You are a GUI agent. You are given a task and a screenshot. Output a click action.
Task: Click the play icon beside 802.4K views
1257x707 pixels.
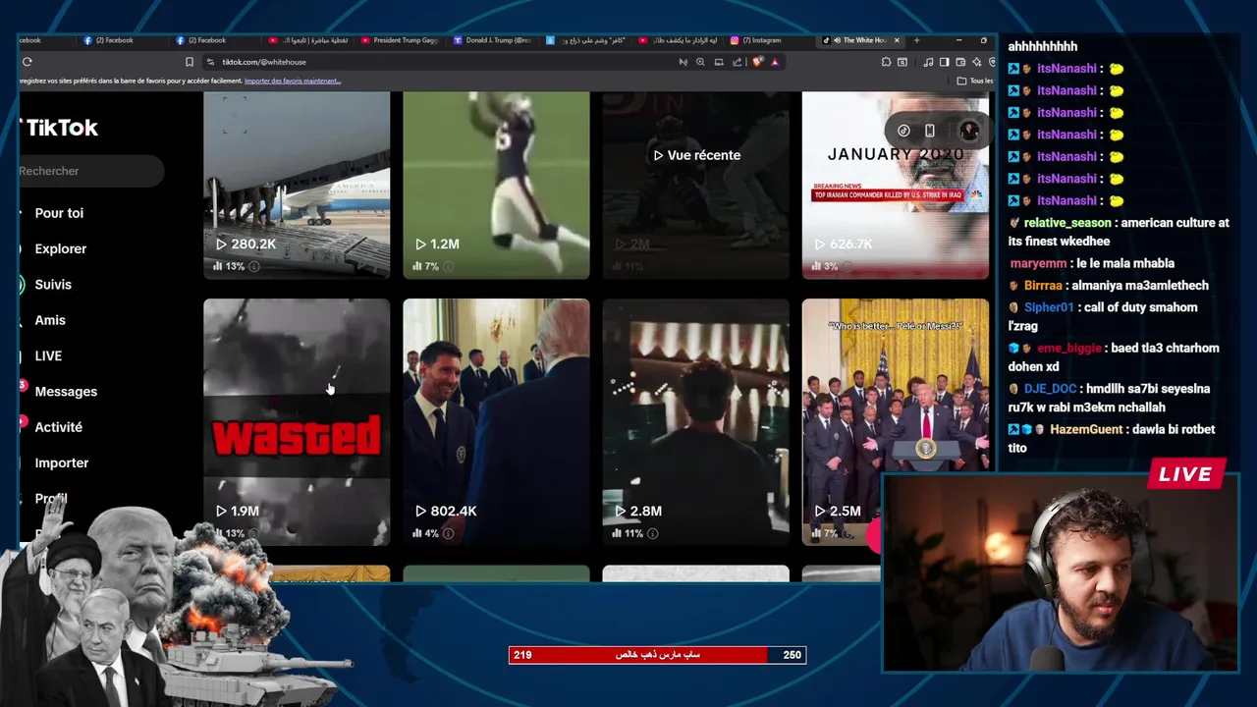tap(420, 511)
